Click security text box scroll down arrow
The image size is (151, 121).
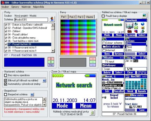[x=45, y=105]
